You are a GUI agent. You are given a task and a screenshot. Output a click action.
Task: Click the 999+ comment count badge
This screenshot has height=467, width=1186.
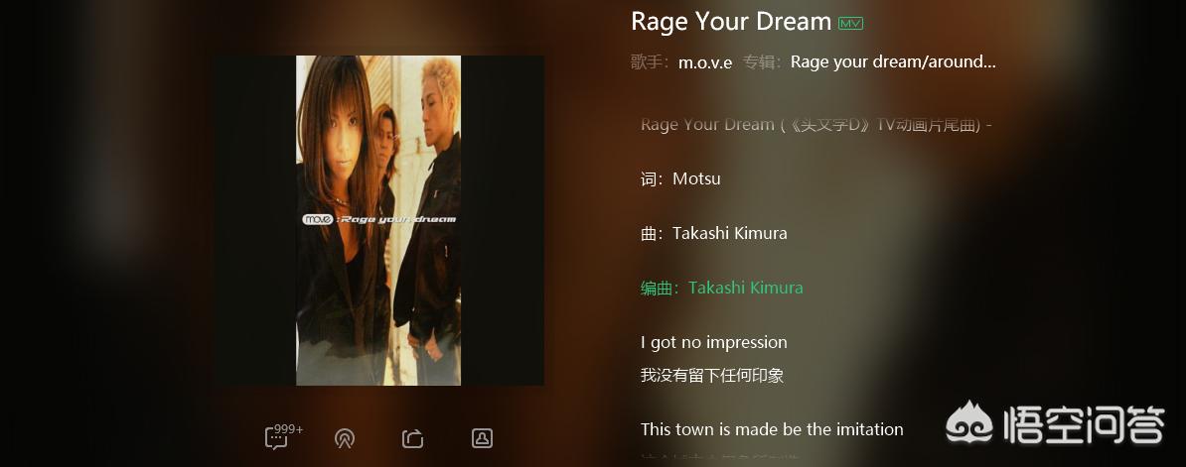click(288, 429)
